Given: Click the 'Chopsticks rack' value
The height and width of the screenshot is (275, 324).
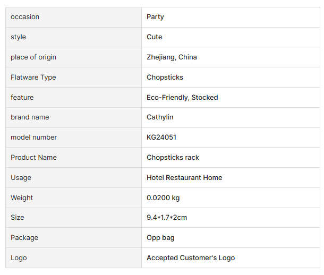Looking at the screenshot, I should tap(173, 158).
